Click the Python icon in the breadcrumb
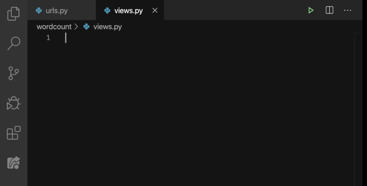The height and width of the screenshot is (186, 367). pyautogui.click(x=86, y=27)
